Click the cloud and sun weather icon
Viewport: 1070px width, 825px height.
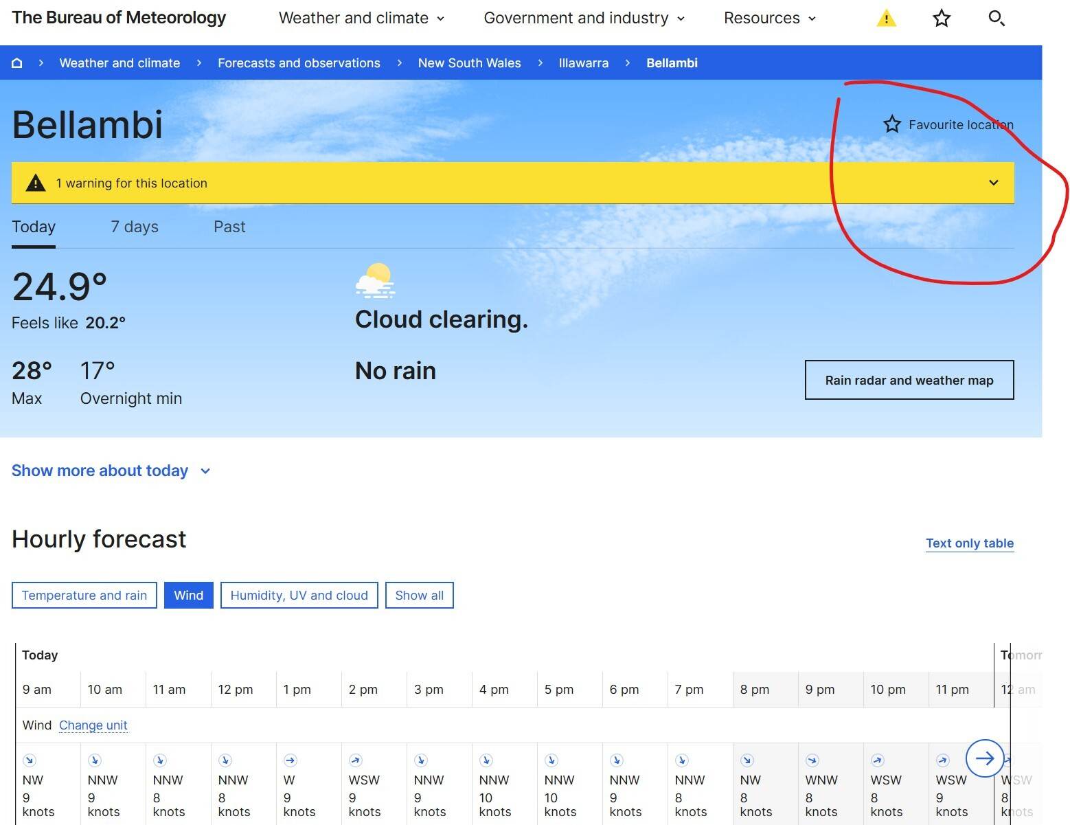pyautogui.click(x=375, y=281)
